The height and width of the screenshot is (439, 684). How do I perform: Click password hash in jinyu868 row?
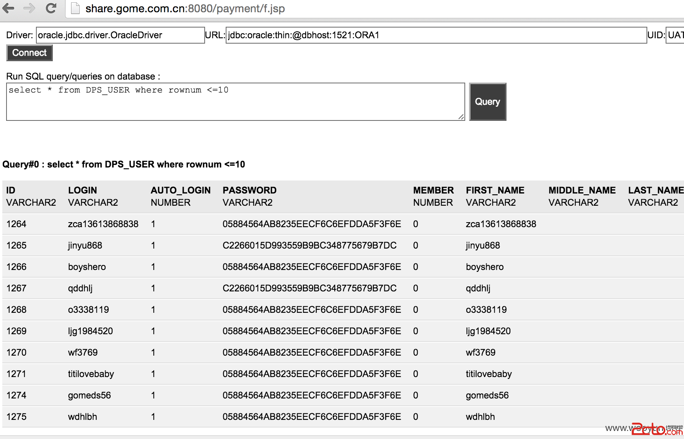(309, 246)
